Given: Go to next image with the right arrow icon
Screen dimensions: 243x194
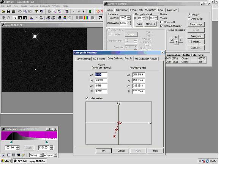Looking at the screenshot, I should 84,11.
